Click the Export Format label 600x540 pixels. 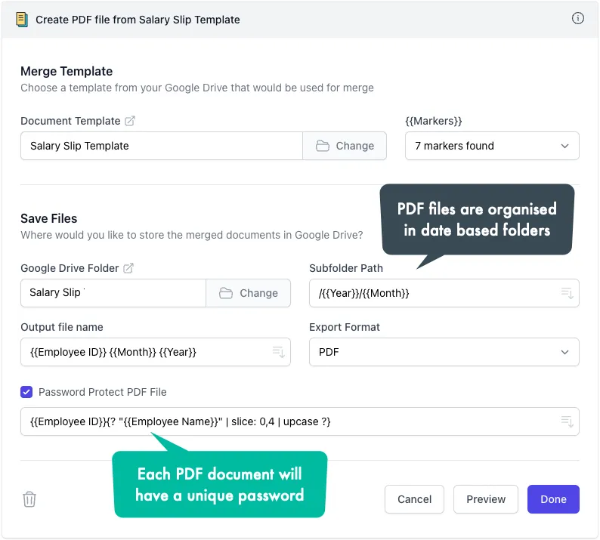[345, 327]
